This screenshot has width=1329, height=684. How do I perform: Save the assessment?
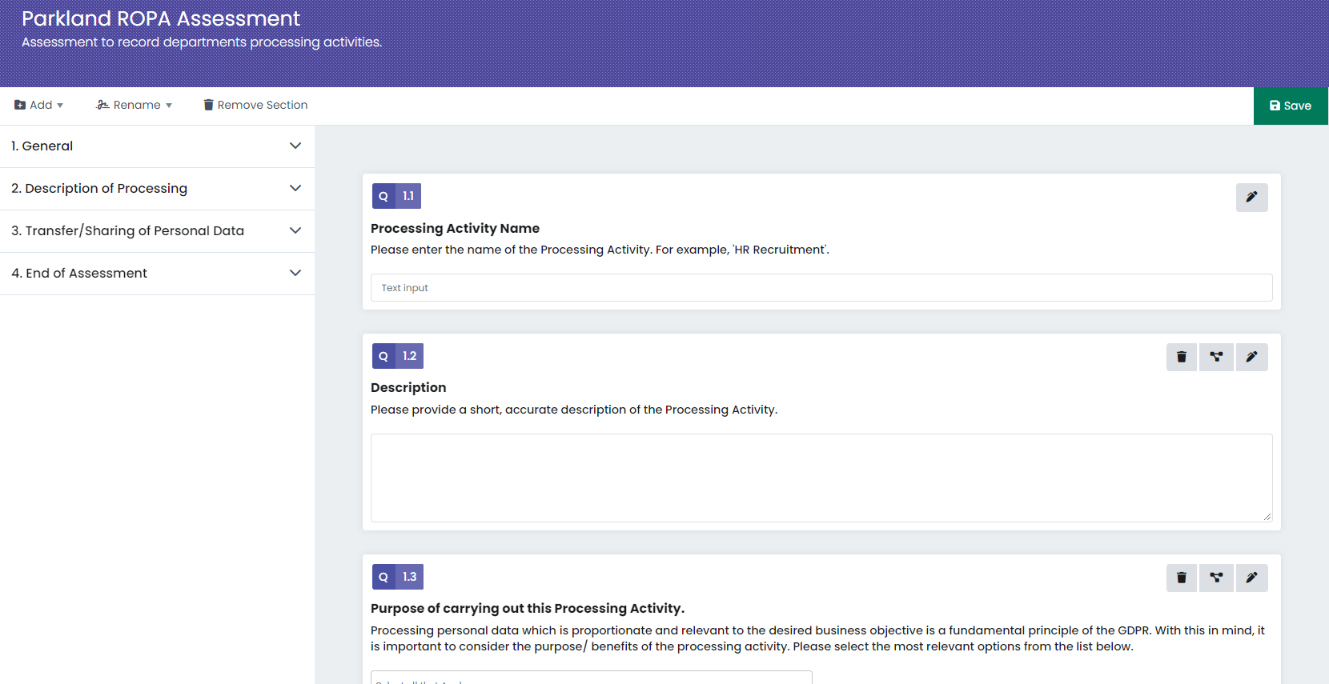tap(1290, 106)
